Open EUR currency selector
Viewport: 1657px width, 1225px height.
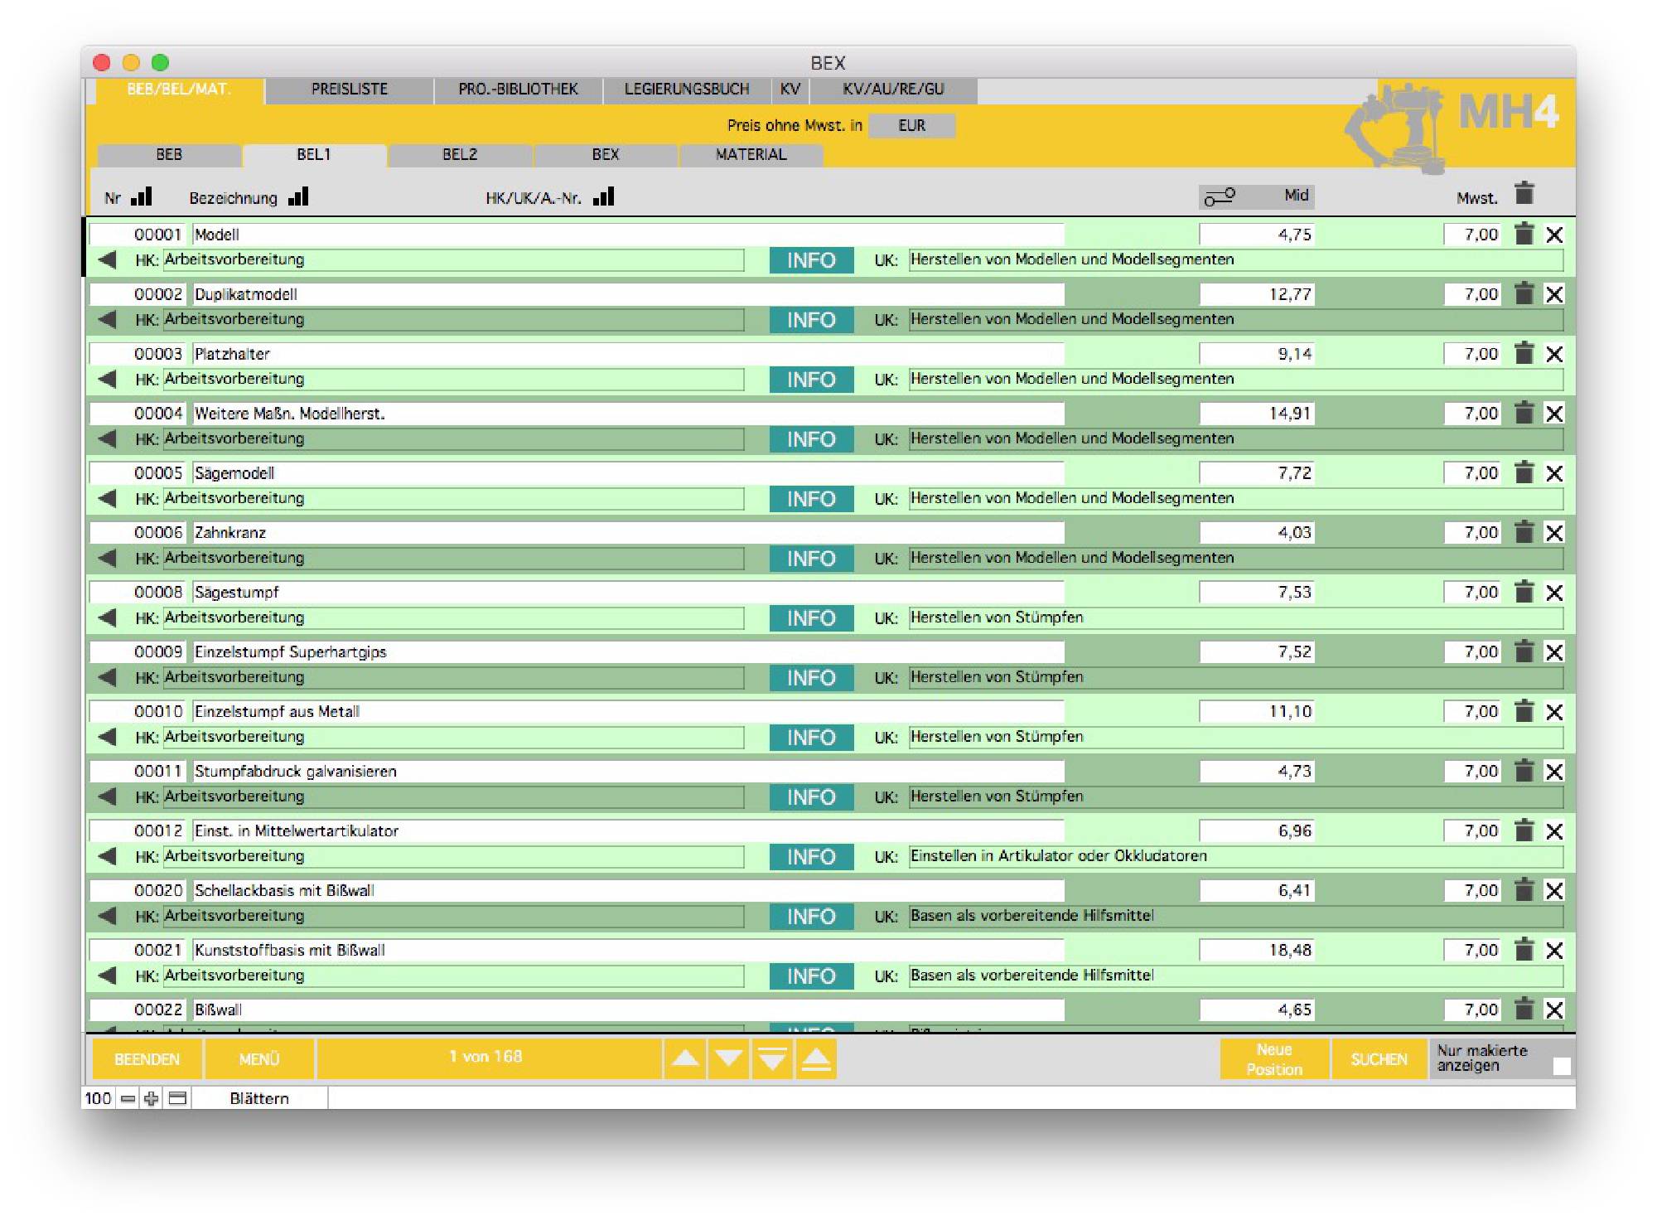click(x=911, y=125)
